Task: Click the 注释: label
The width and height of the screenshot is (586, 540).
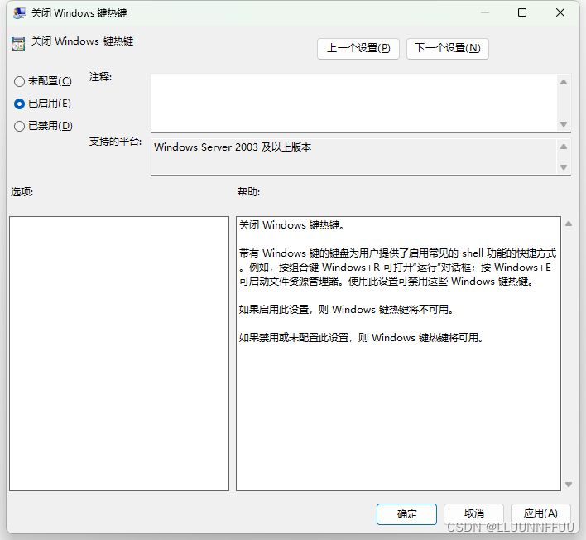Action: [100, 77]
